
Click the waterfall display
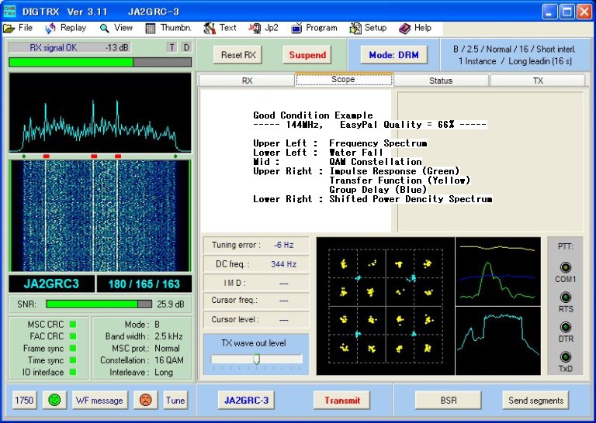coord(100,215)
